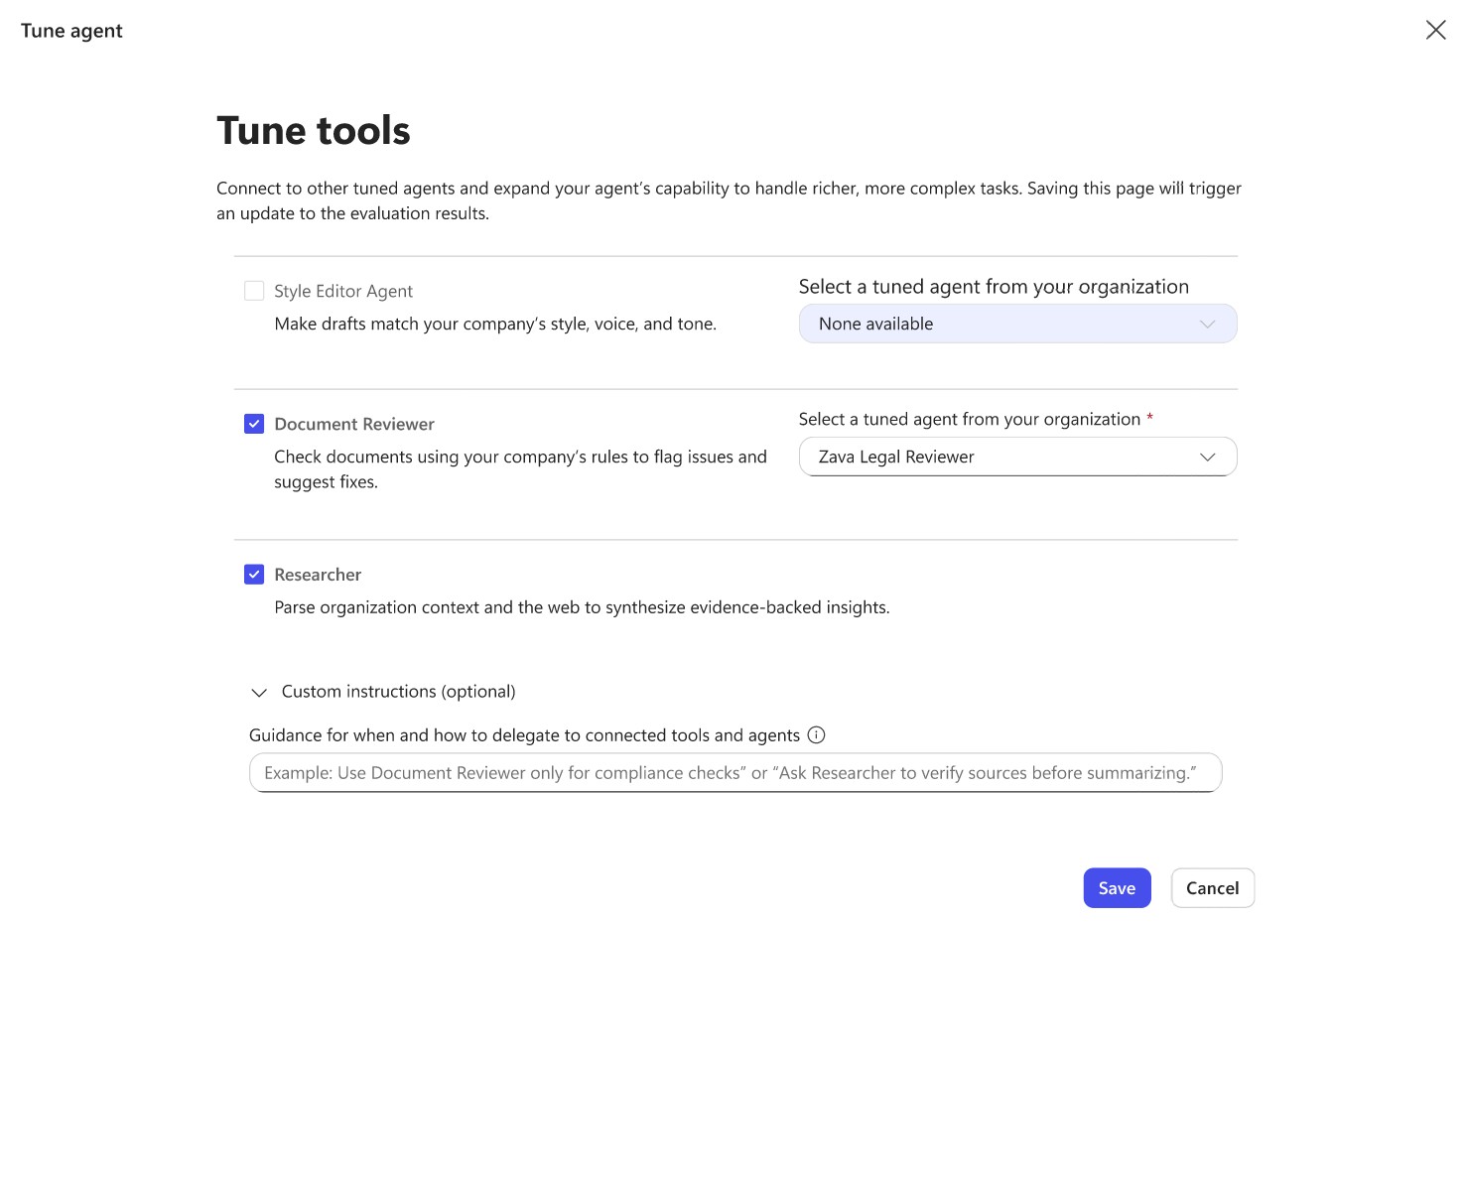This screenshot has height=1183, width=1466.
Task: Click the info icon beside delegation guidance
Action: click(816, 734)
